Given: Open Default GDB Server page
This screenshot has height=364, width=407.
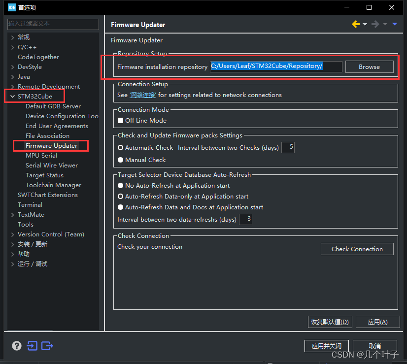Looking at the screenshot, I should tap(53, 106).
